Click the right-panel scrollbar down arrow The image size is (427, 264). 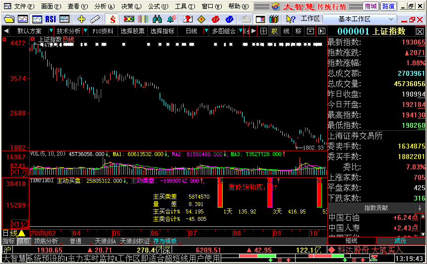coord(423,234)
